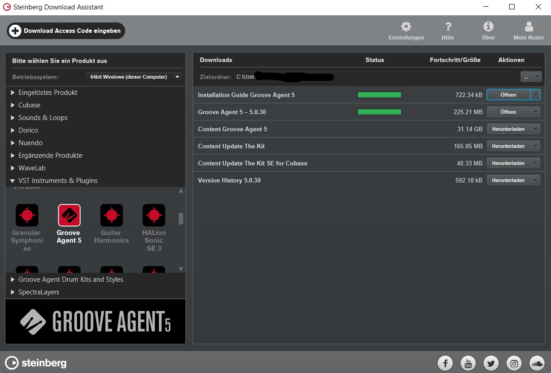This screenshot has width=551, height=373.
Task: Select the Granular Symphonies product icon
Action: click(27, 215)
